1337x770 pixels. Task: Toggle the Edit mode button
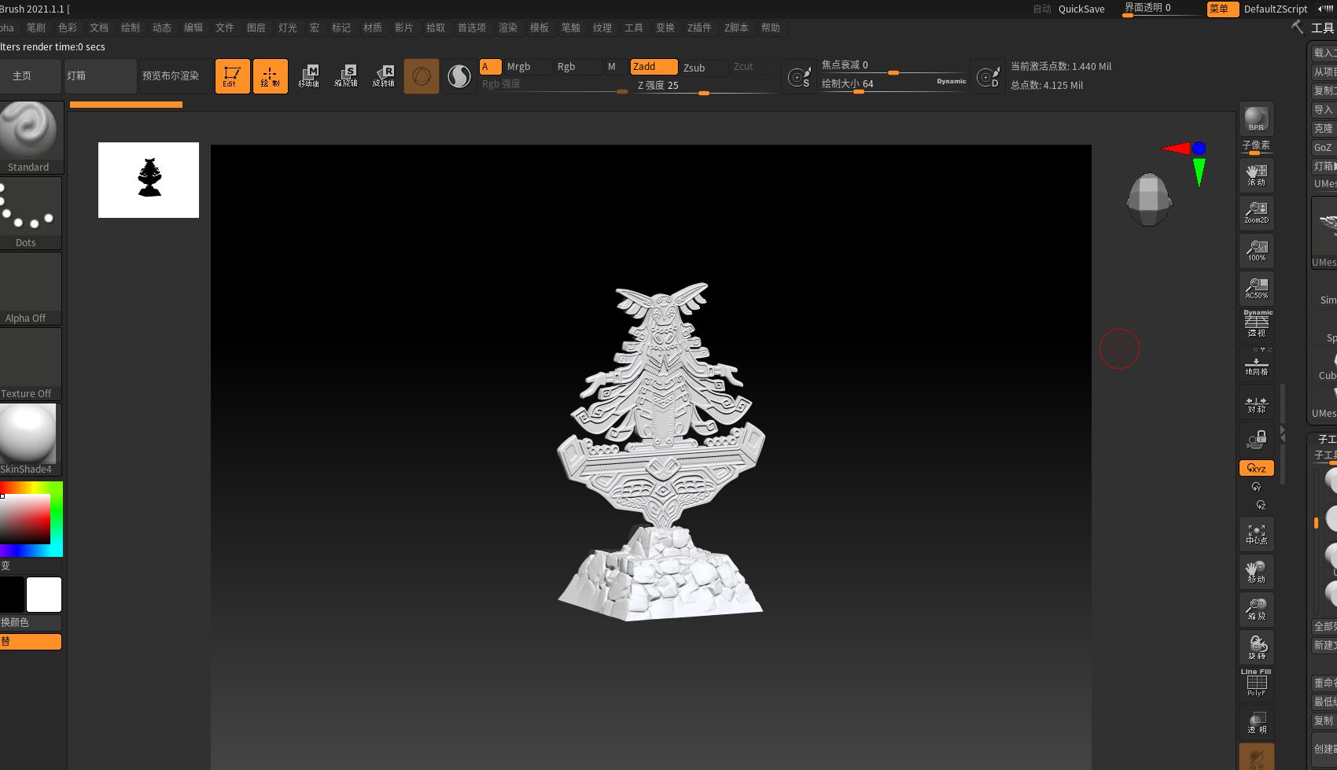pyautogui.click(x=232, y=76)
